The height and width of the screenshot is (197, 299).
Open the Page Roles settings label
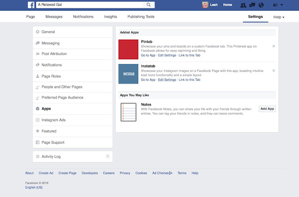51,76
